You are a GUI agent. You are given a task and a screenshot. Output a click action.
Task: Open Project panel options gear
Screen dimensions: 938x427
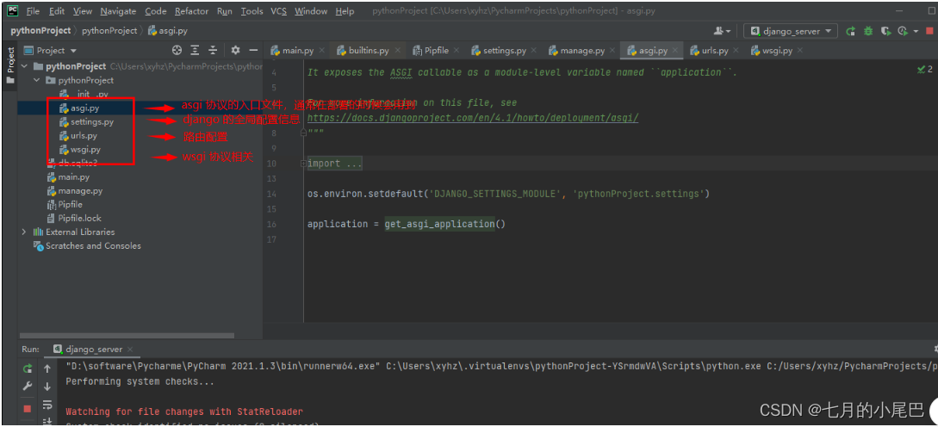[x=236, y=50]
